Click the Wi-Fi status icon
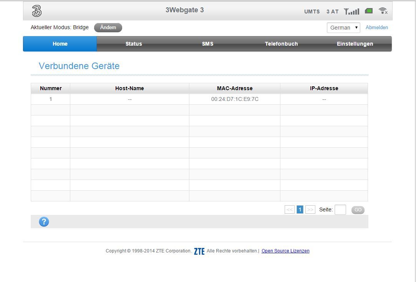Viewport: 416px width, 282px height. pos(383,11)
